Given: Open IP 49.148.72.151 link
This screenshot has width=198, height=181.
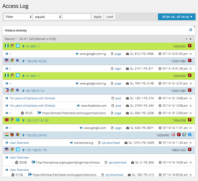Looking at the screenshot, I should tap(35, 91).
